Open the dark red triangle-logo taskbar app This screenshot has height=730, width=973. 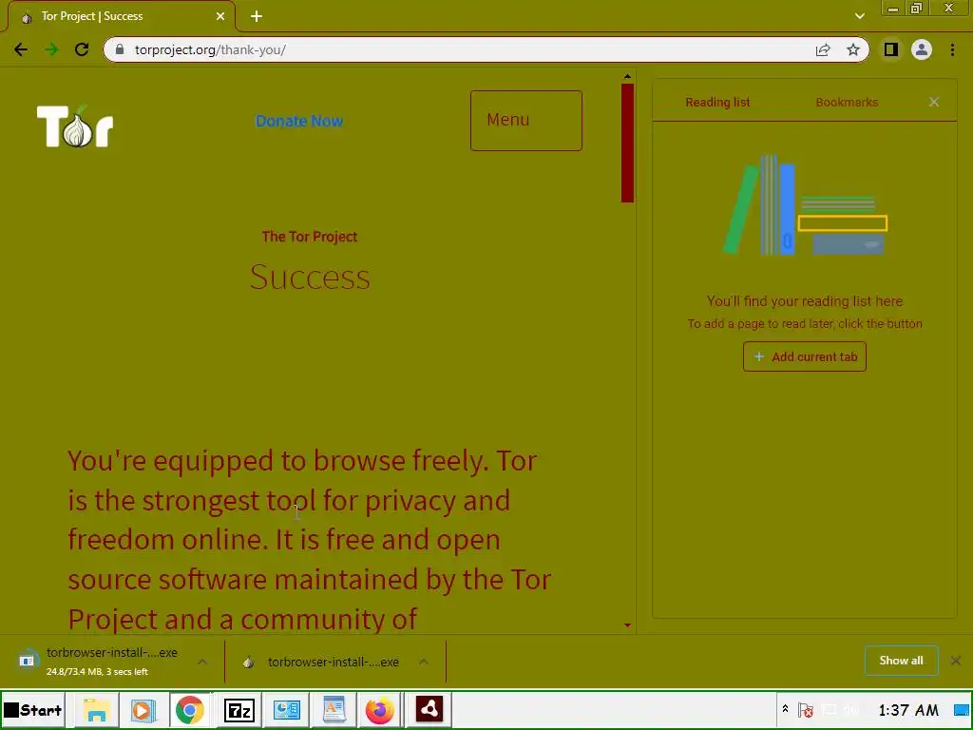[429, 709]
